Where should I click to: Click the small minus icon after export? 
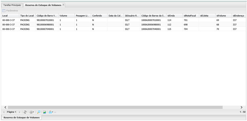(x=55, y=112)
